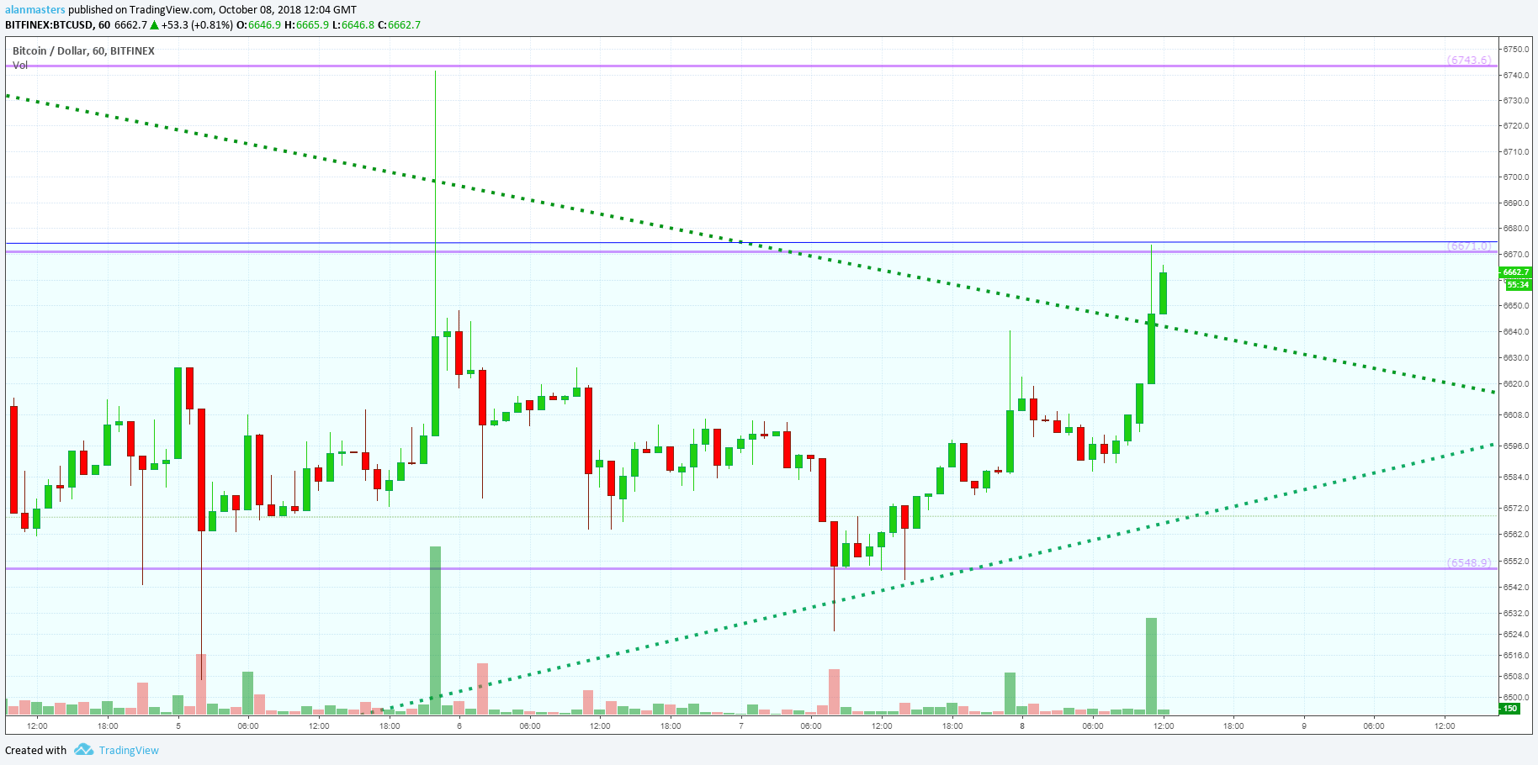Click the 6562.0 price axis label

(x=1516, y=535)
